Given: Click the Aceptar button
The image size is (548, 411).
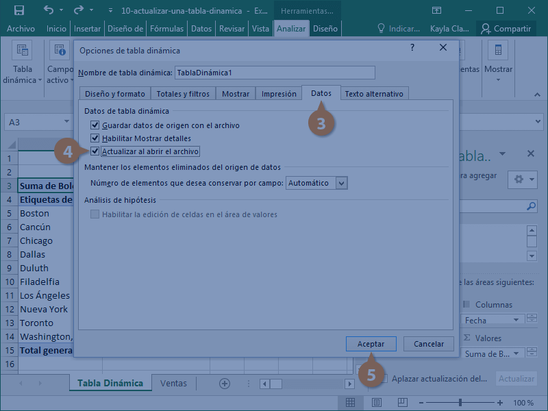Looking at the screenshot, I should tap(371, 343).
